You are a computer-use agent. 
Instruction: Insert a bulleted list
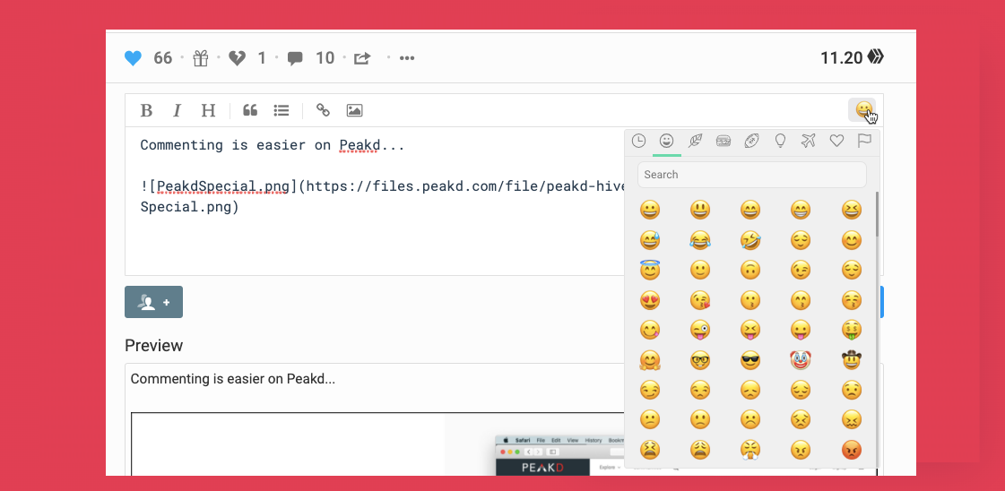(282, 111)
